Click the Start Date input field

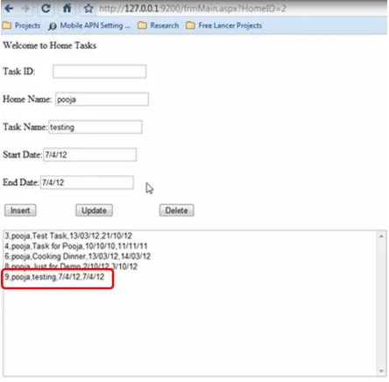tap(90, 154)
